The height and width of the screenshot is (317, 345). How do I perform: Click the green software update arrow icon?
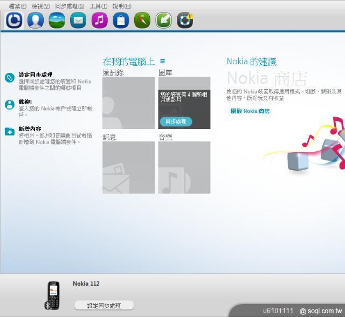pos(163,21)
